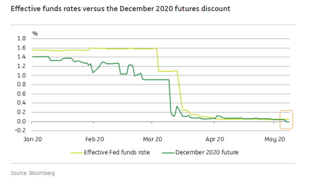The width and height of the screenshot is (309, 180).
Task: Click the 0.4 y-axis value
Action: tap(21, 103)
